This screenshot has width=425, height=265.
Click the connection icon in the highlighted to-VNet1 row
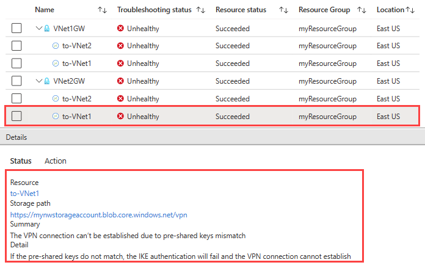[x=56, y=116]
